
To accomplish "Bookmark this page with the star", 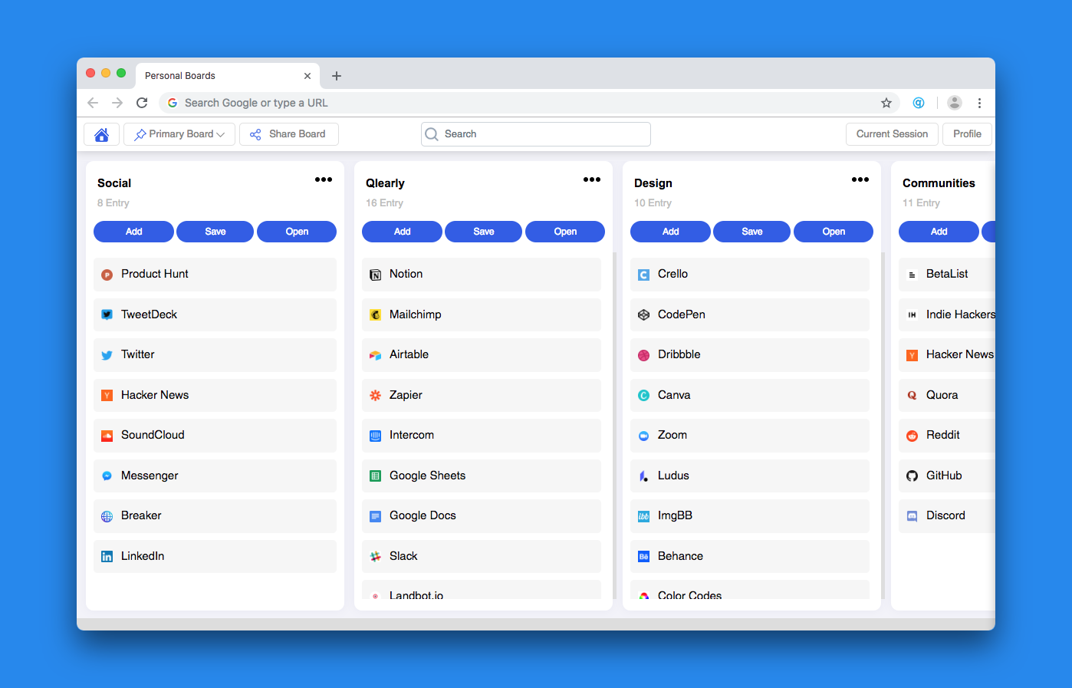I will [x=886, y=103].
